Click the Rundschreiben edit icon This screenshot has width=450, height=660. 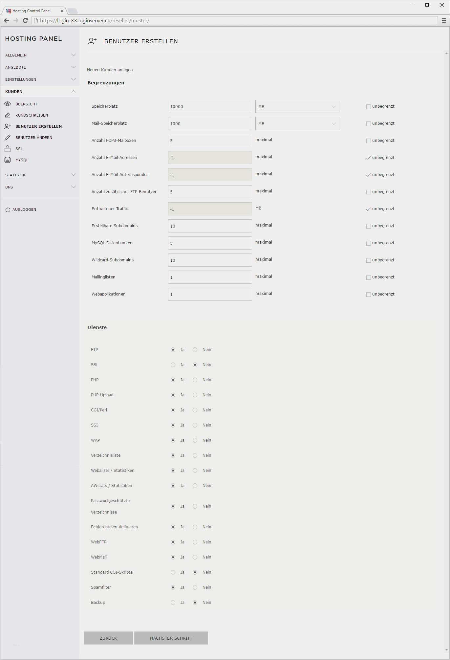pos(8,115)
